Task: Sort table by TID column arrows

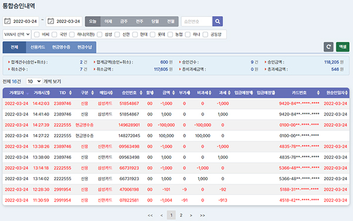Action: tap(70, 93)
